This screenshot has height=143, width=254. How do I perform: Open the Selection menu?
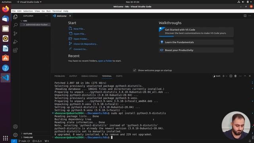28,11
